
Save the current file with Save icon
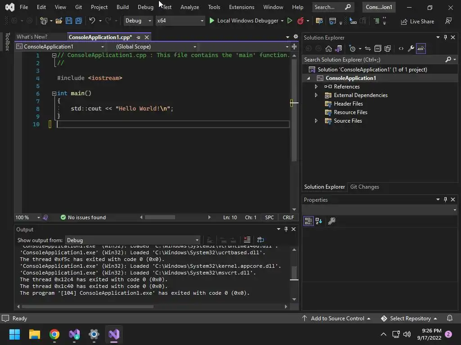69,21
